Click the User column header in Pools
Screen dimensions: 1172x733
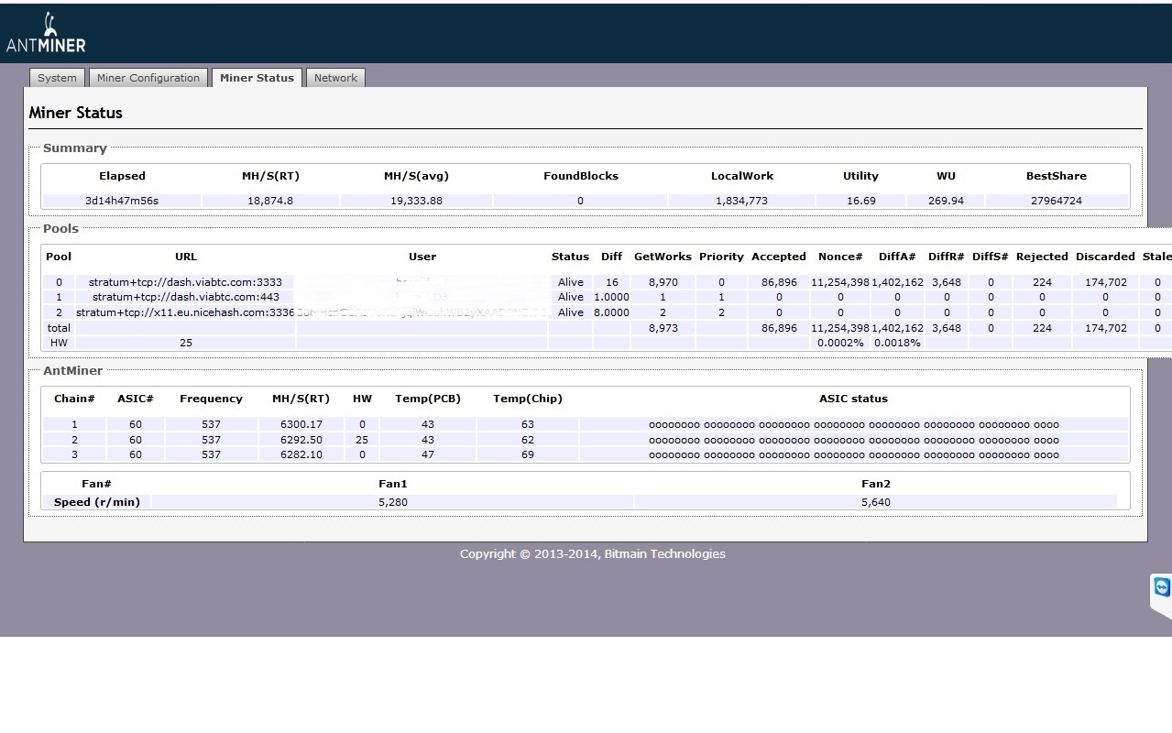click(x=422, y=257)
